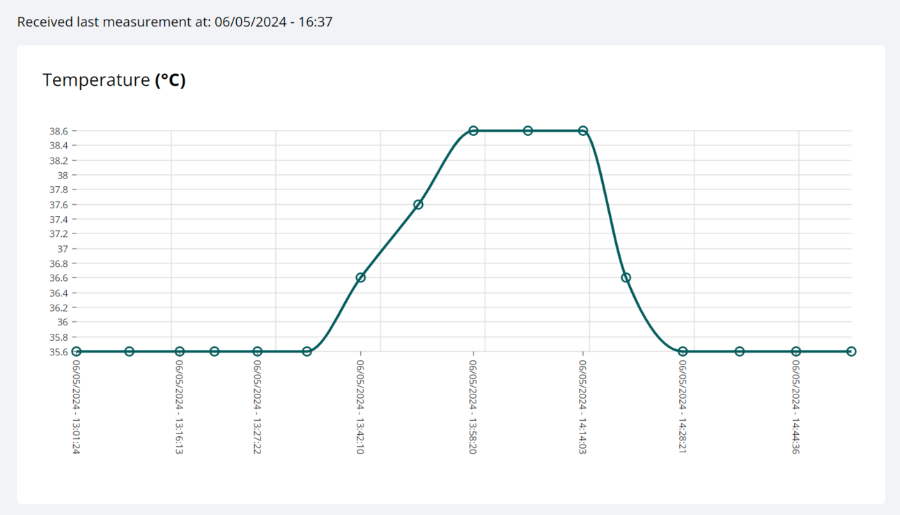Click the 38.6 data point at 14:14:03
Screen dimensions: 900x515
[x=583, y=131]
